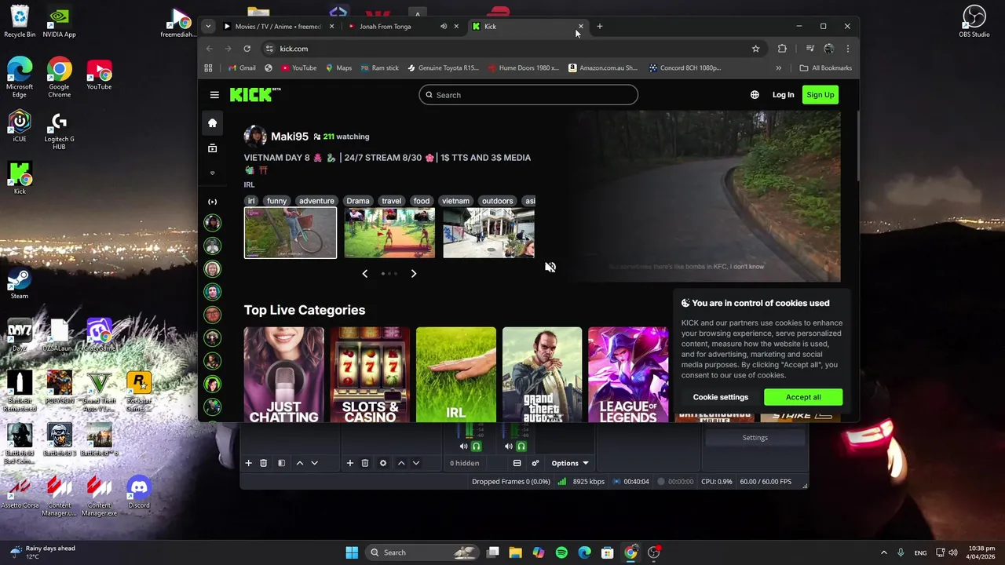Open Cookie settings
1005x565 pixels.
click(x=721, y=397)
